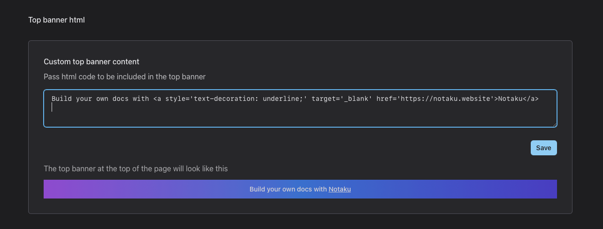Screen dimensions: 603x229
Task: Focus the custom top banner HTML textarea
Action: click(300, 108)
